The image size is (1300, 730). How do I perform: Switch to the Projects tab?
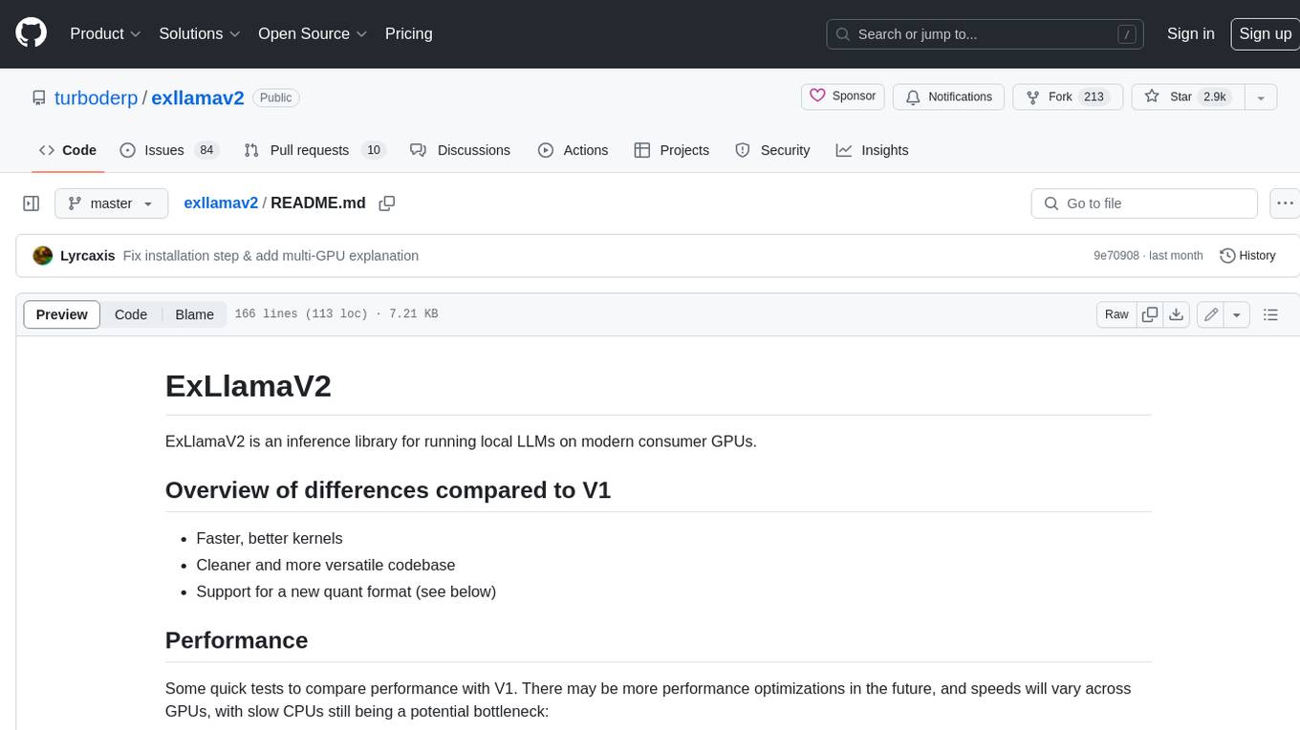671,150
